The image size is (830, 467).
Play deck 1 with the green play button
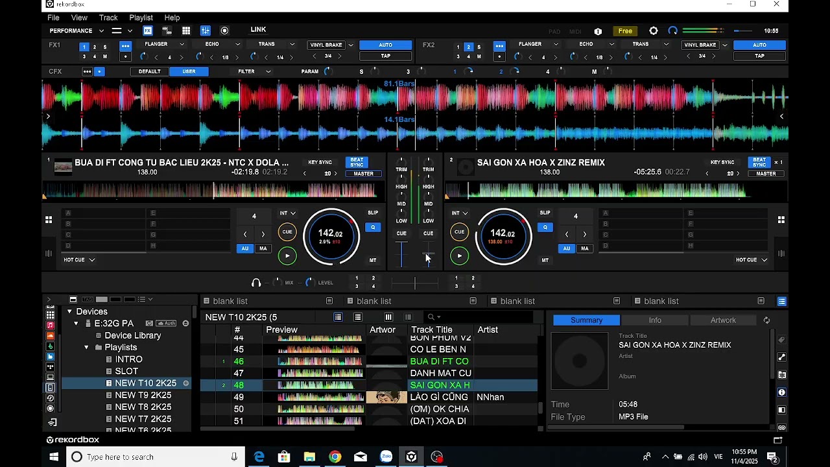[x=287, y=256]
